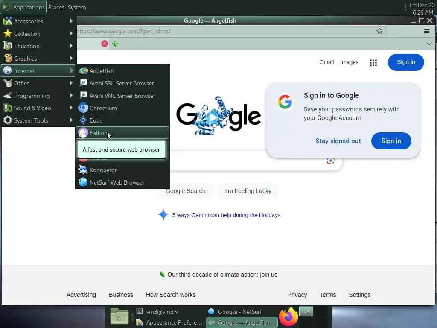Choose Stay signed out
The height and width of the screenshot is (328, 437).
click(338, 141)
